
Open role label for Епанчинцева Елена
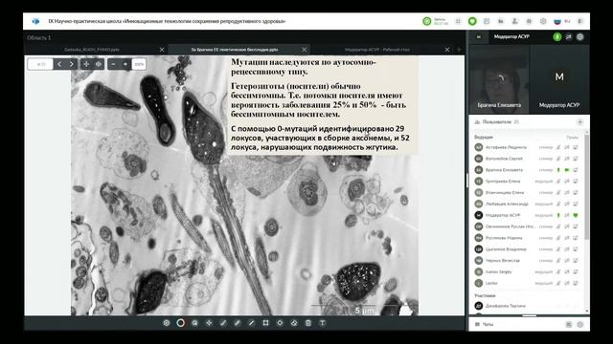(x=546, y=193)
